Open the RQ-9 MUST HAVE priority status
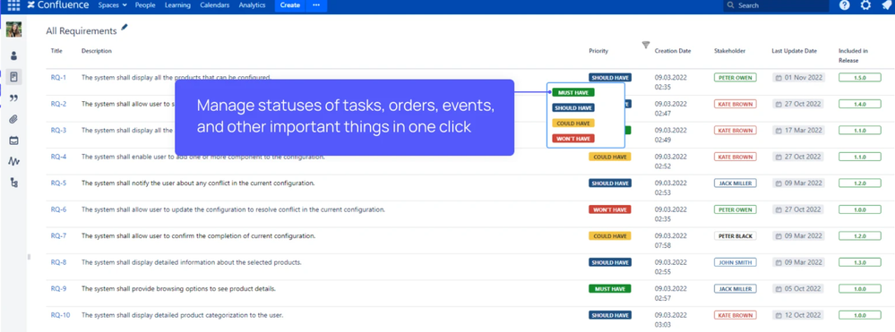Screen dimensions: 895x332 pyautogui.click(x=609, y=289)
